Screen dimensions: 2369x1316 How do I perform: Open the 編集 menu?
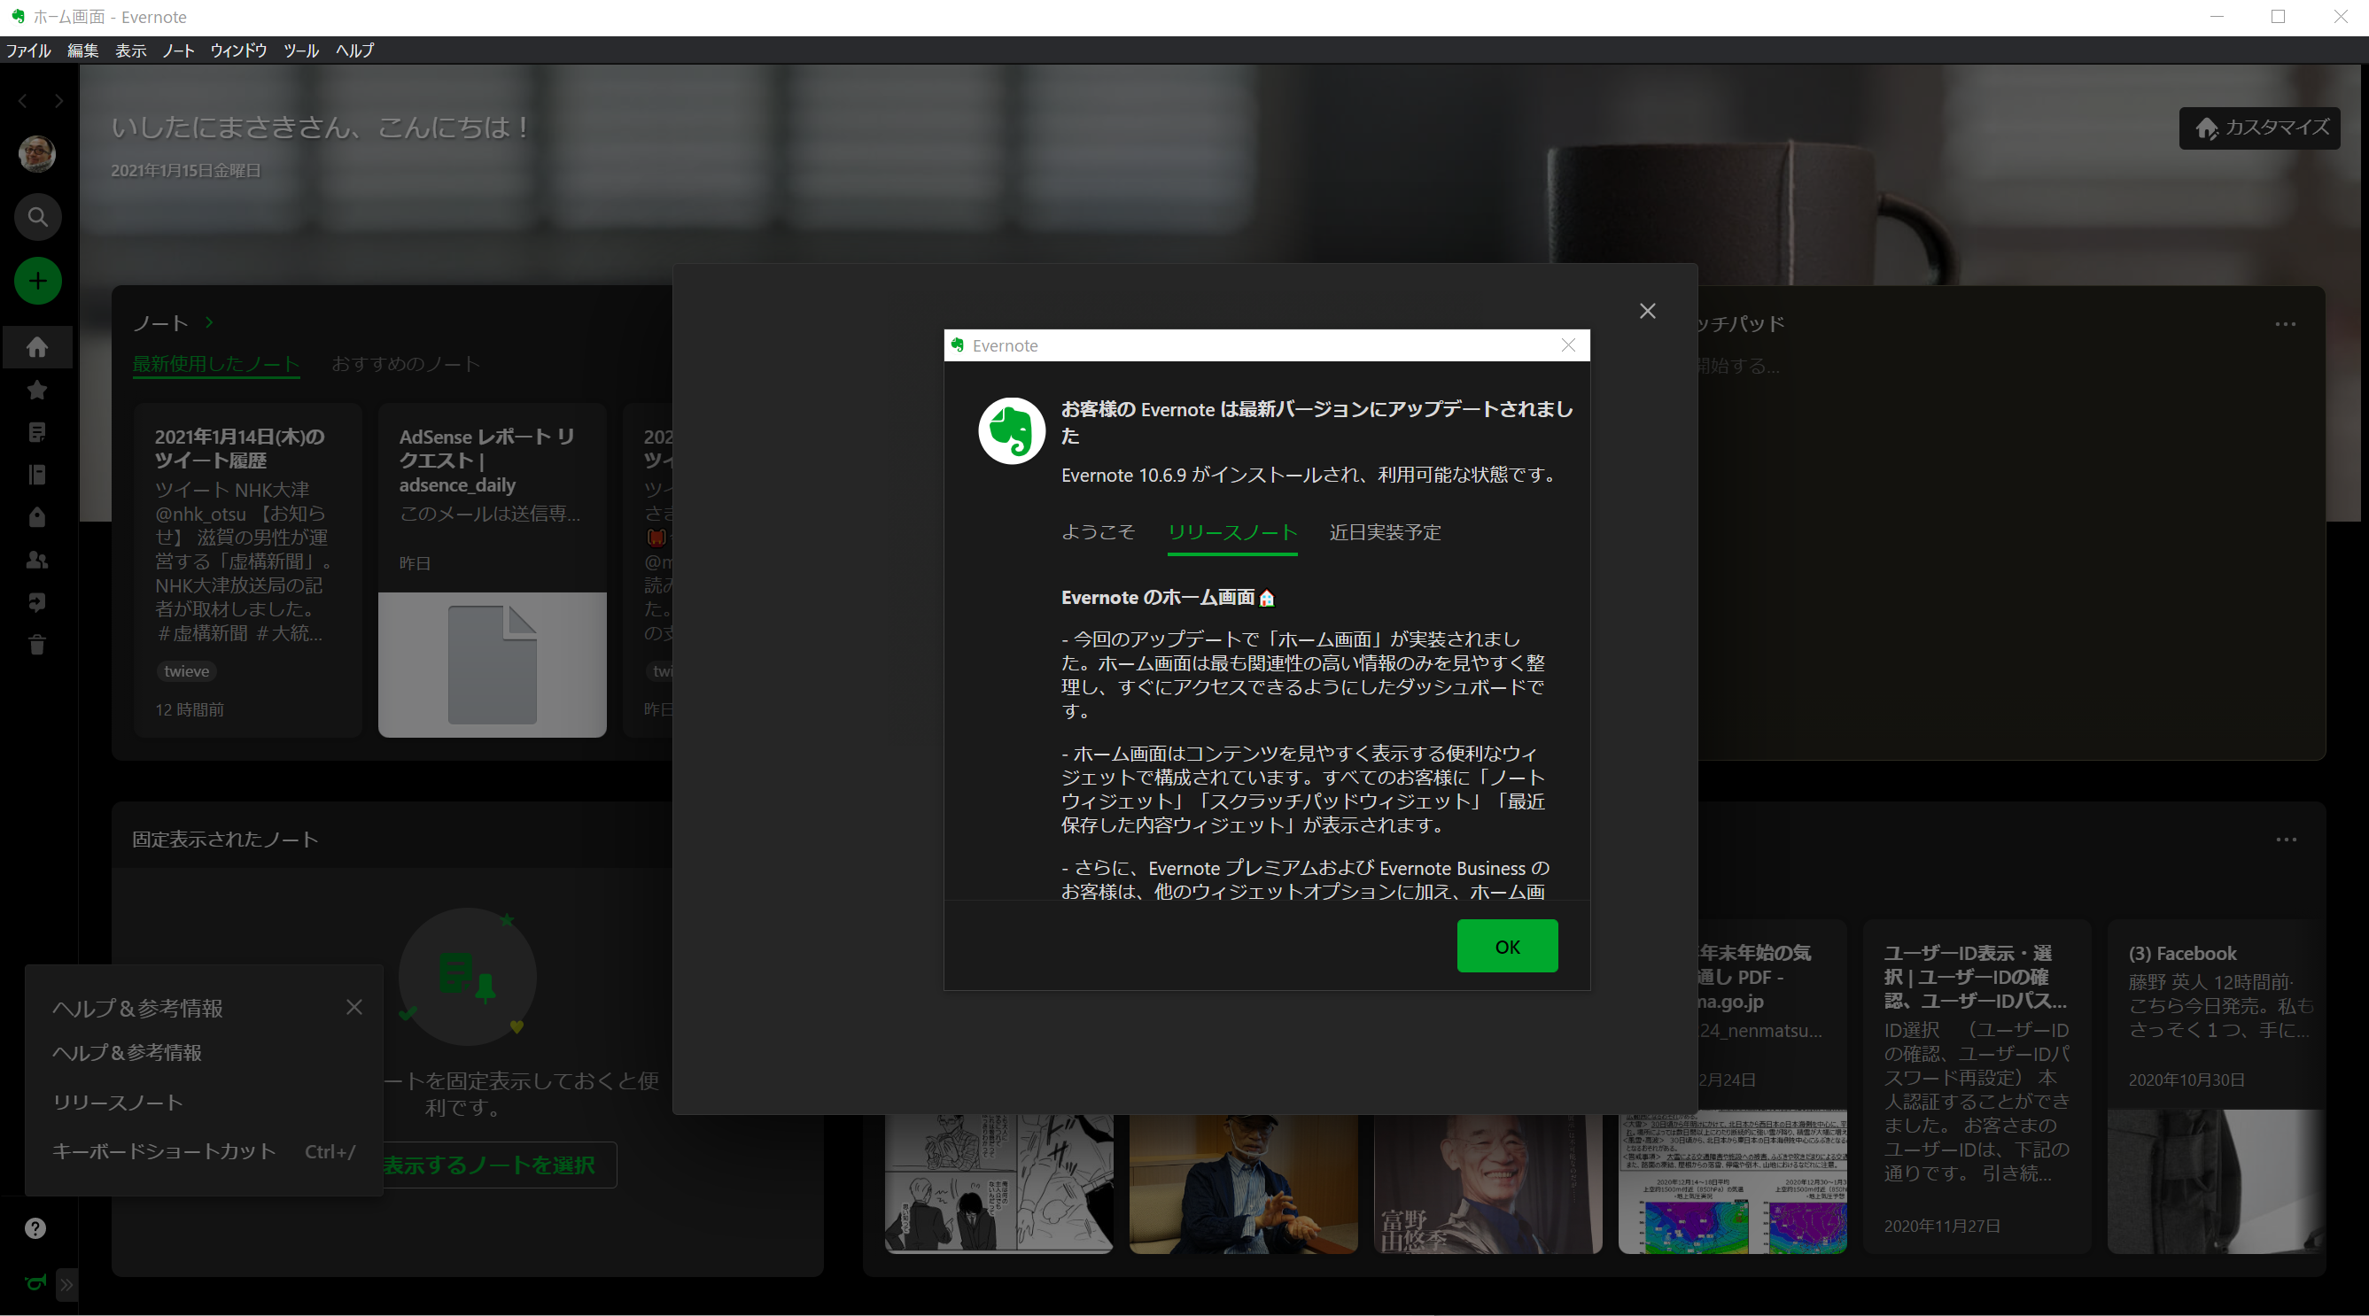coord(82,50)
